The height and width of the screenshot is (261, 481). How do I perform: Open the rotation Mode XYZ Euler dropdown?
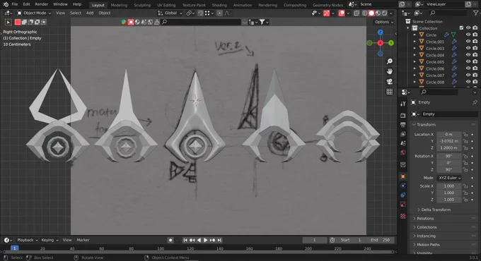point(449,178)
